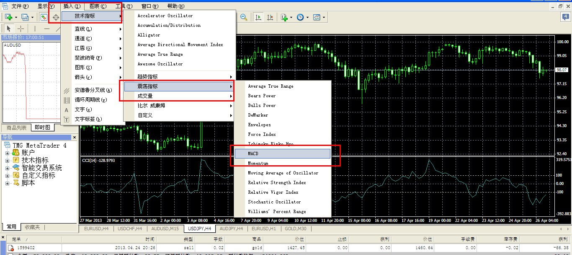
Task: Click the zoom out magnifier icon
Action: (245, 17)
